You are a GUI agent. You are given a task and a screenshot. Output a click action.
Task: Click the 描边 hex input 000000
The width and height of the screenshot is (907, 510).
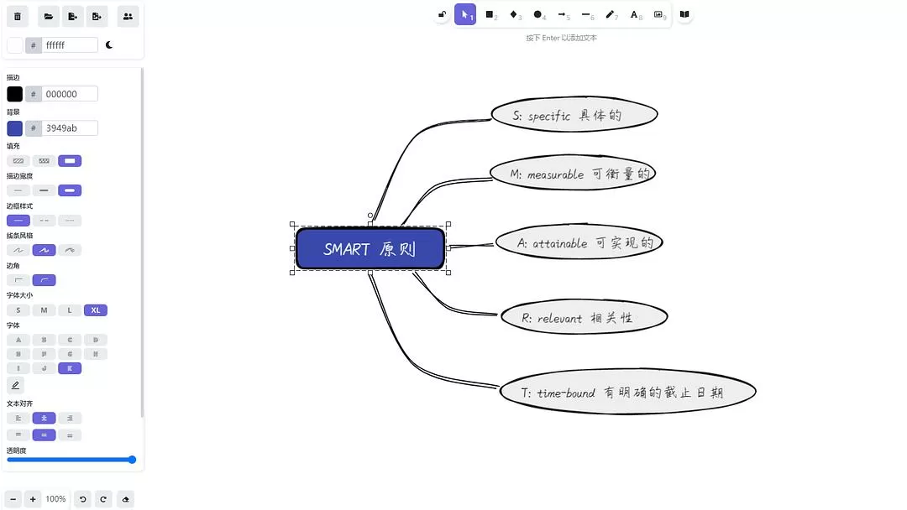tap(70, 94)
